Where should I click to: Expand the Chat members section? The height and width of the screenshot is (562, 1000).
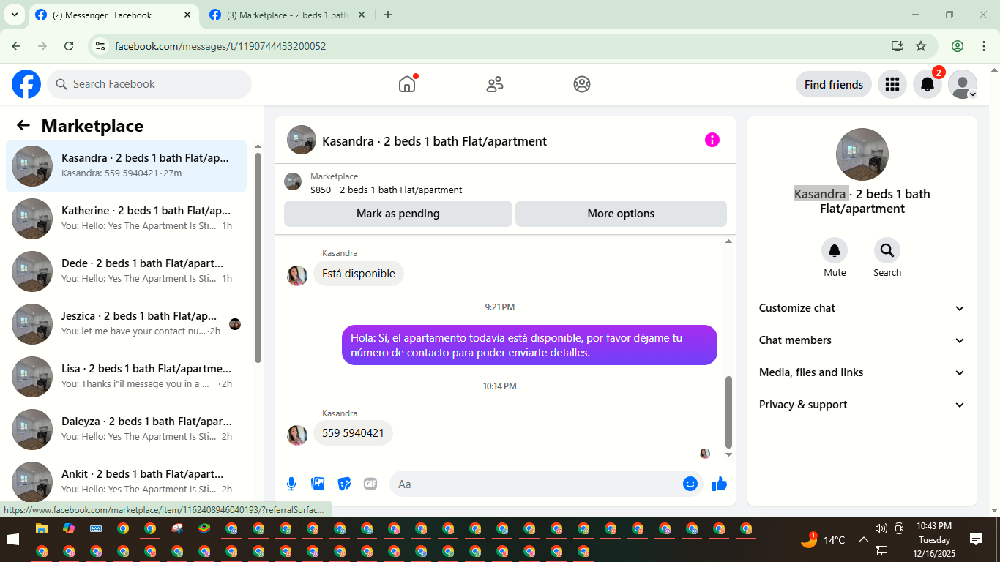862,340
